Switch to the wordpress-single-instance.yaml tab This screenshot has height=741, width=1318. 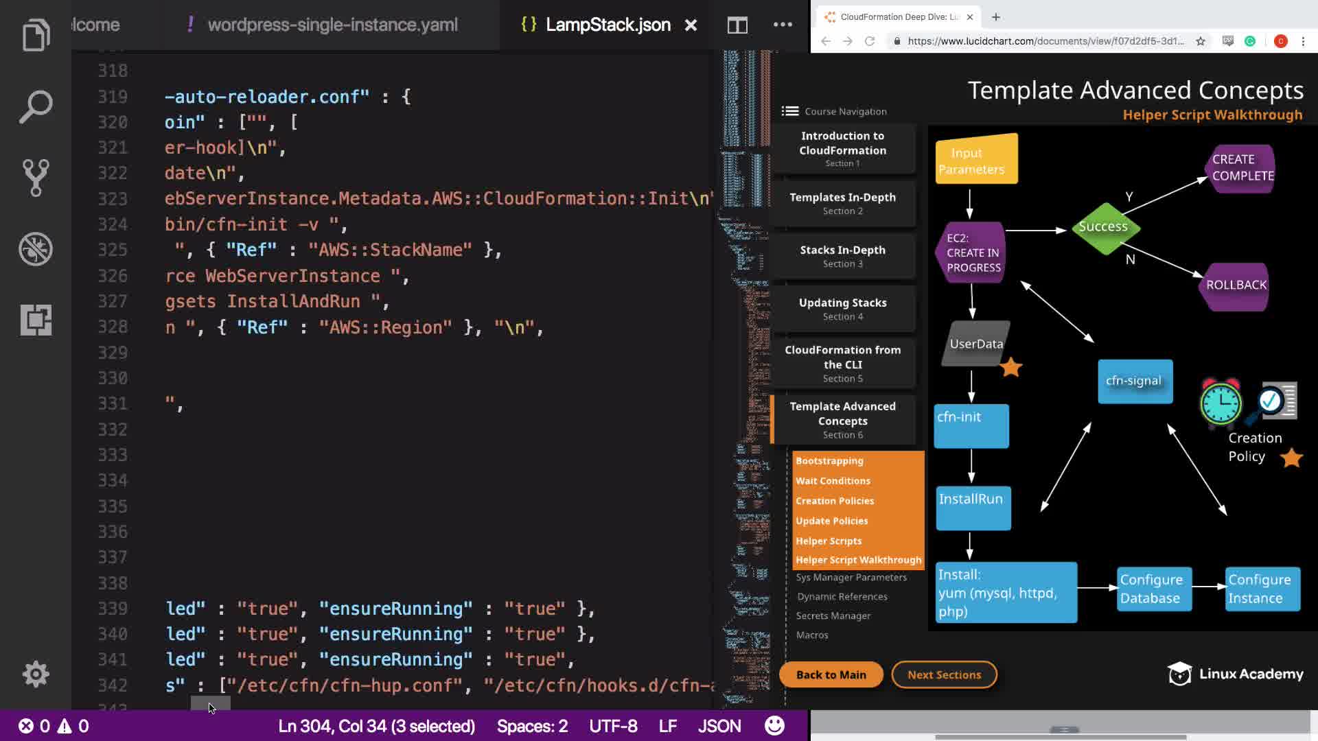coord(332,25)
